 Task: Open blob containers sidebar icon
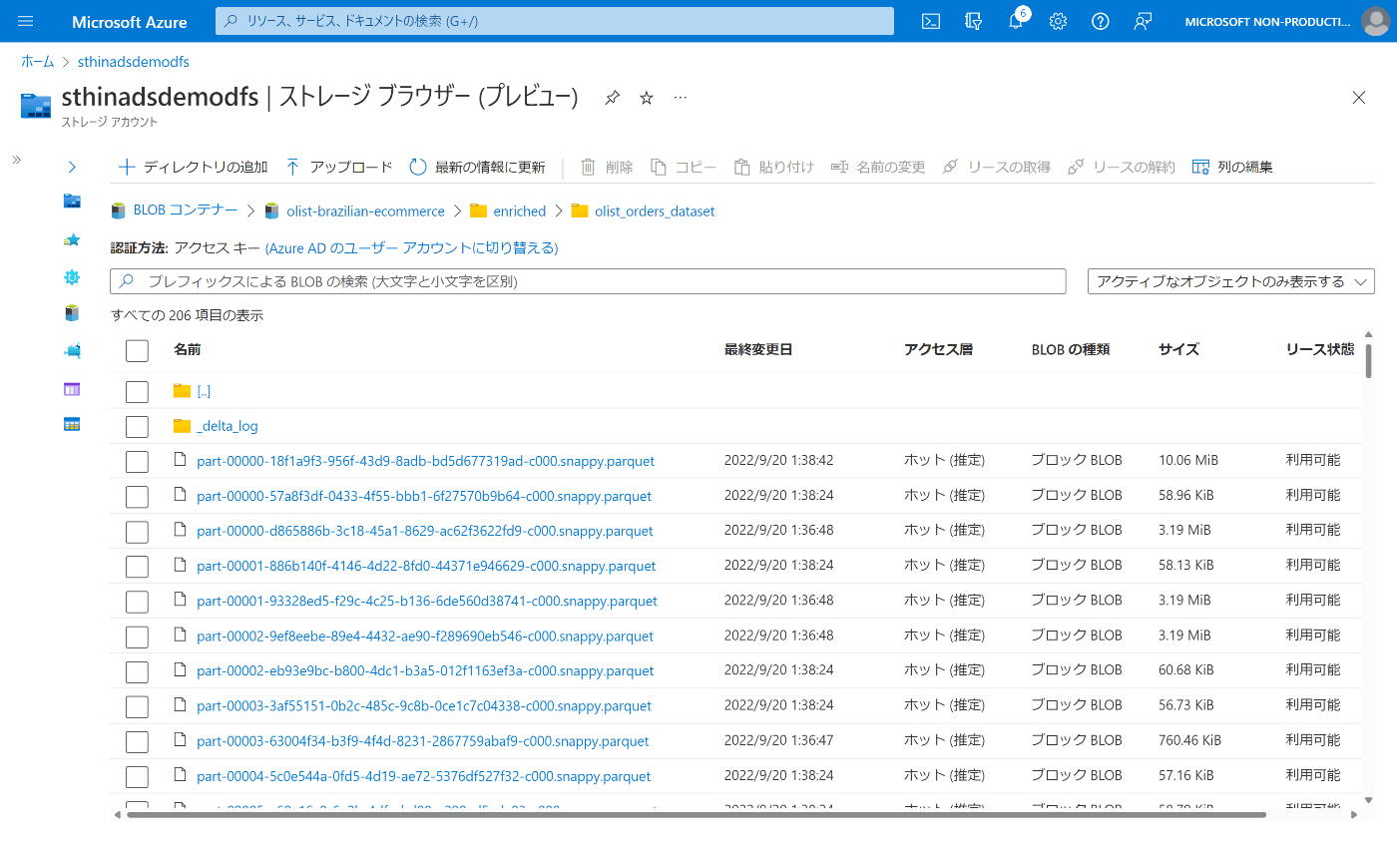[72, 313]
